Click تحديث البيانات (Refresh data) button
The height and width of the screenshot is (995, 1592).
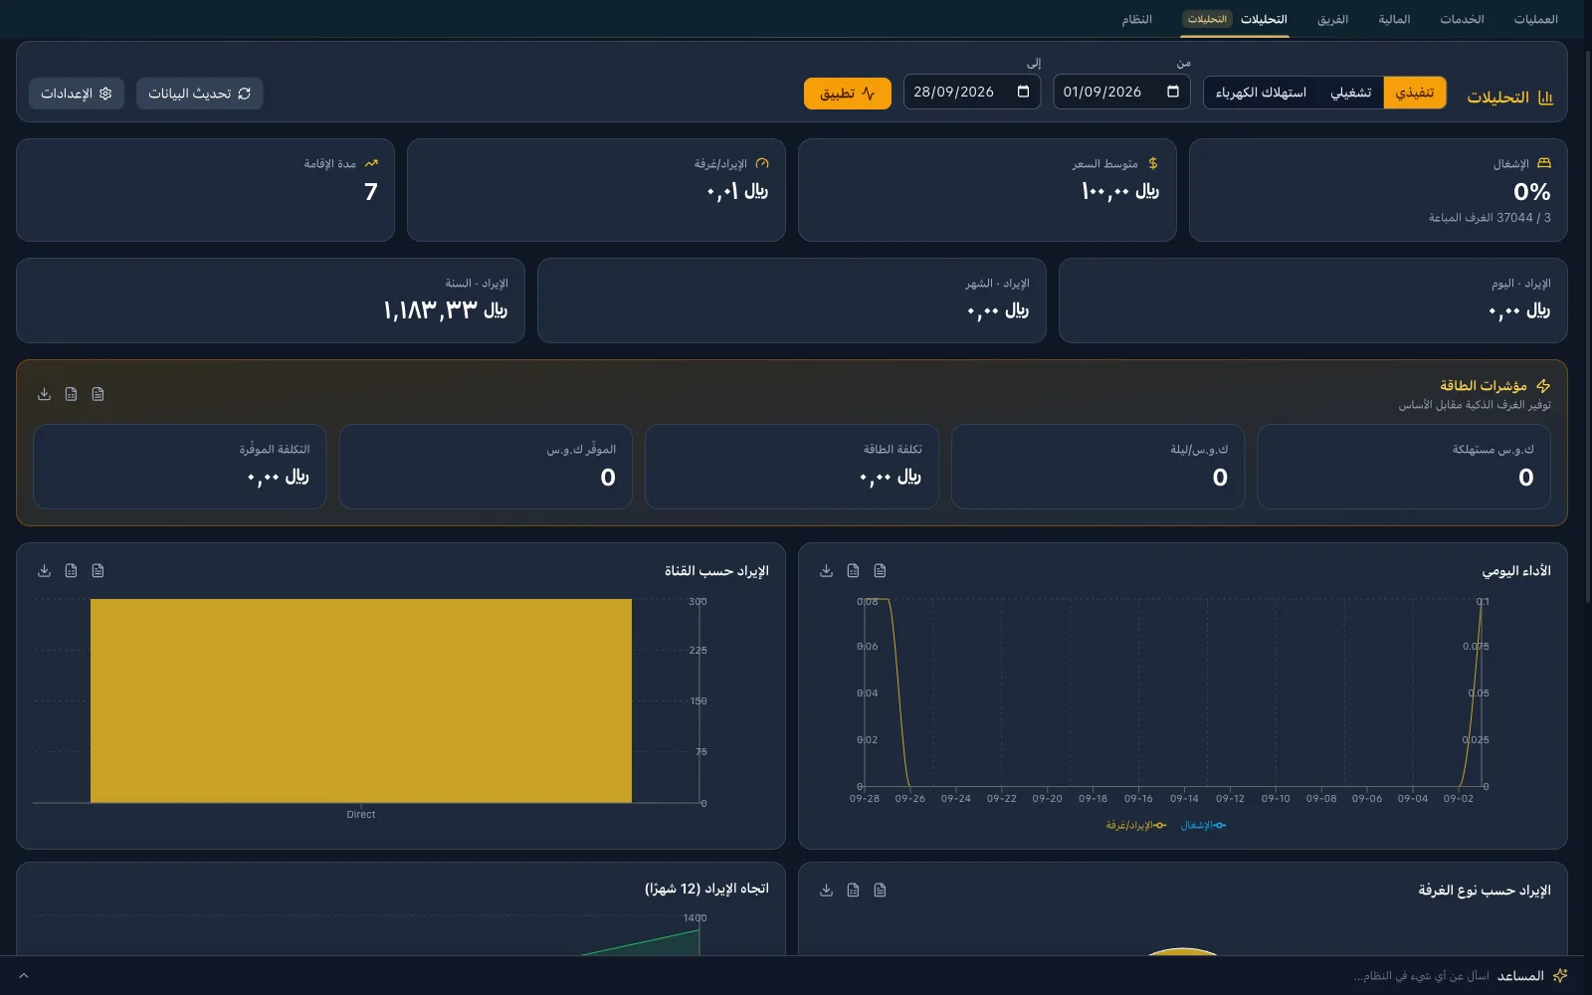click(x=199, y=93)
